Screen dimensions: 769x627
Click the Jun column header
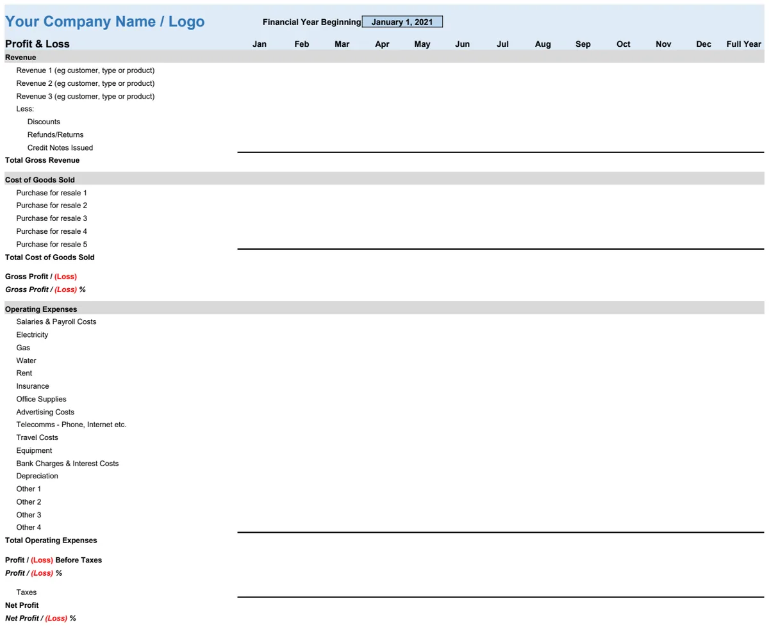462,44
